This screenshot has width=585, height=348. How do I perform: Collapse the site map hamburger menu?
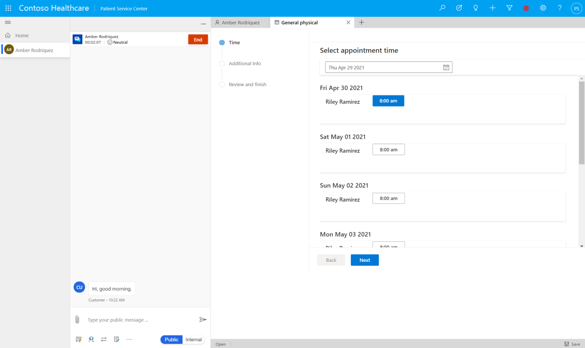coord(8,22)
